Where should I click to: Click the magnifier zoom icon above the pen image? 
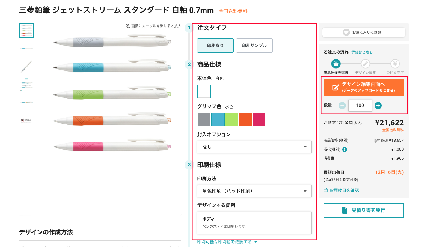point(128,26)
